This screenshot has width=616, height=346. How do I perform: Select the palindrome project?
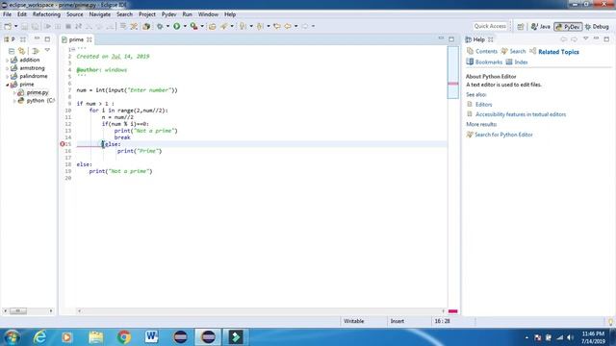(34, 76)
